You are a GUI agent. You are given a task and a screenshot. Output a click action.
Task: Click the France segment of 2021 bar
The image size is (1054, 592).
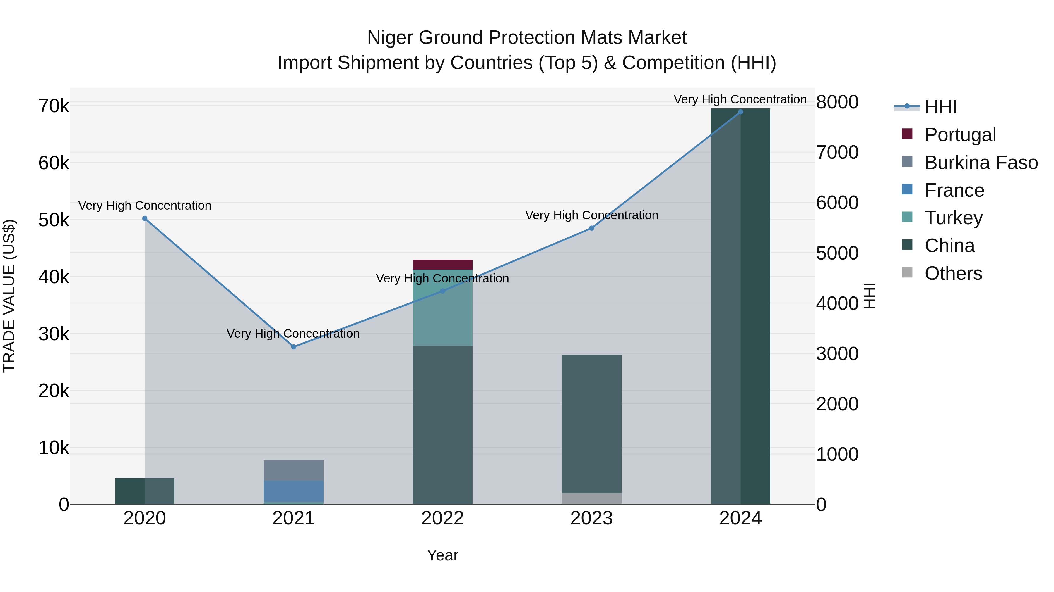pos(294,491)
